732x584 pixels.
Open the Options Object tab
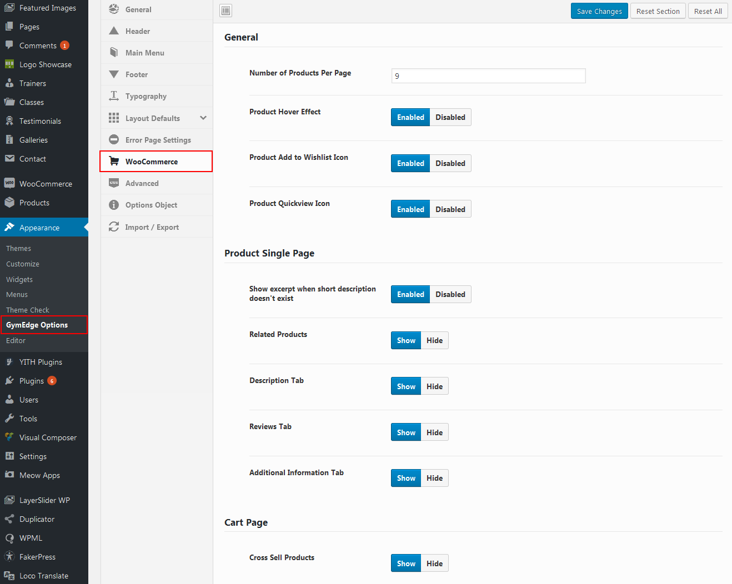pyautogui.click(x=157, y=205)
